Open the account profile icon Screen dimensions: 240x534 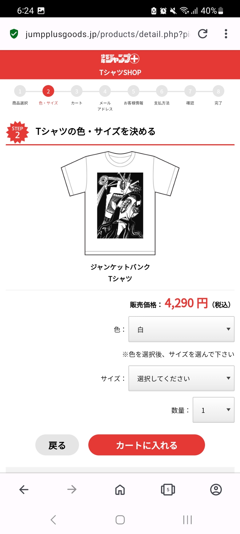(216, 490)
